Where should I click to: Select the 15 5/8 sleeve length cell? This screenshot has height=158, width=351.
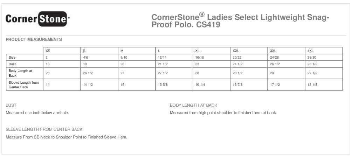click(x=163, y=85)
